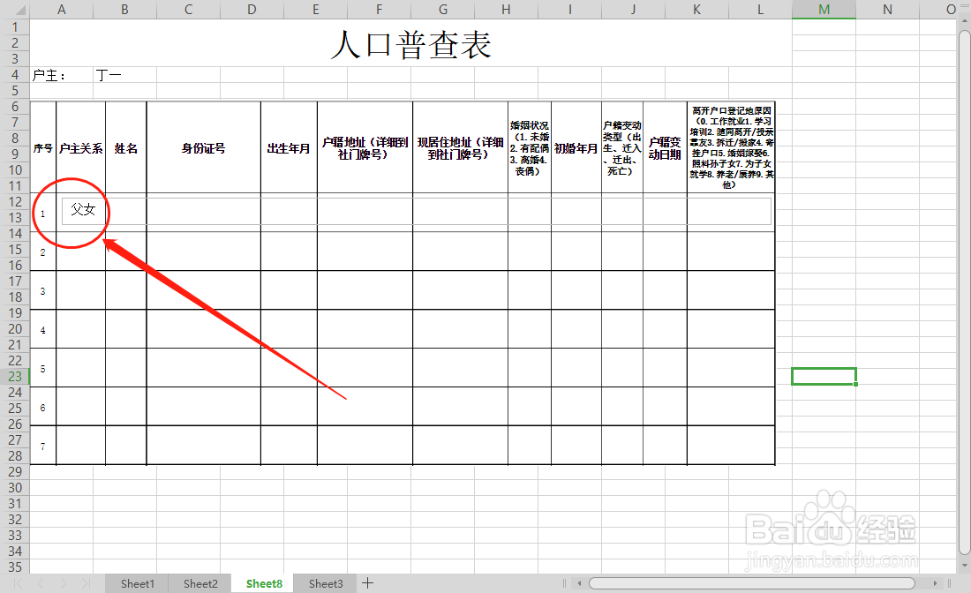This screenshot has height=593, width=971.
Task: Select the row 23 header
Action: 15,375
